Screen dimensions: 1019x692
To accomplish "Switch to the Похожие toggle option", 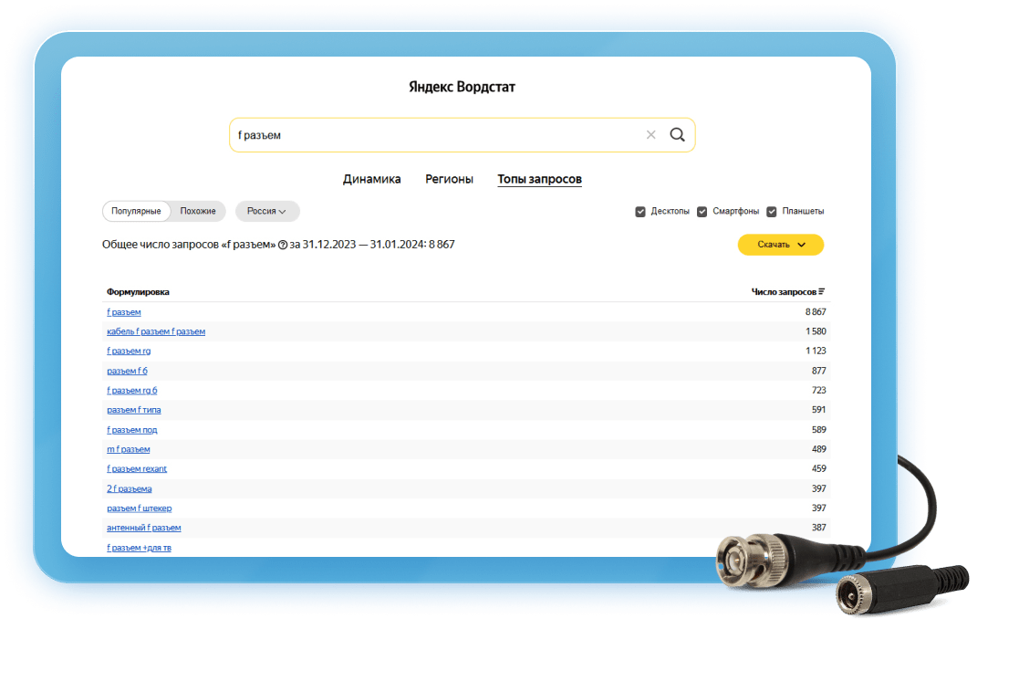I will tap(198, 211).
